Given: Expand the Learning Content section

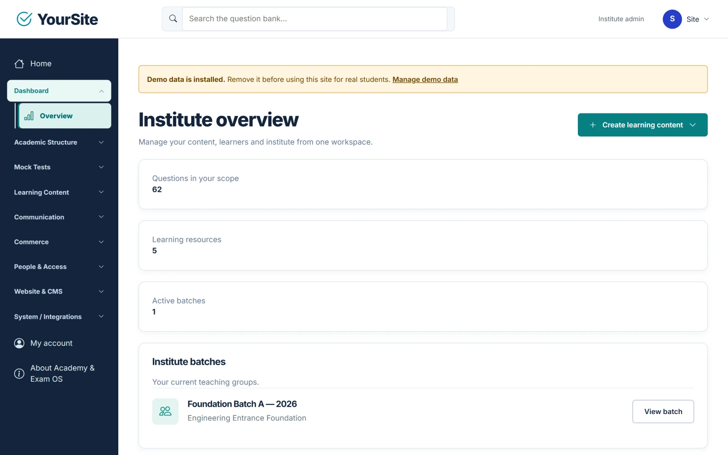Looking at the screenshot, I should coord(59,192).
